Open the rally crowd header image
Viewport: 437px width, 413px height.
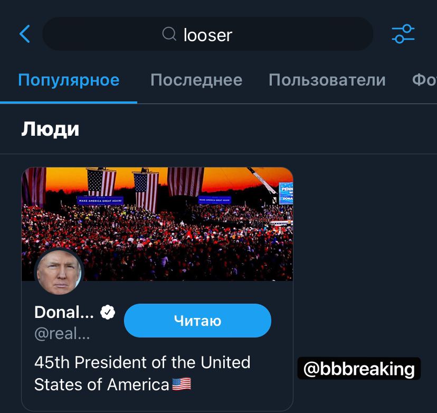pos(174,227)
